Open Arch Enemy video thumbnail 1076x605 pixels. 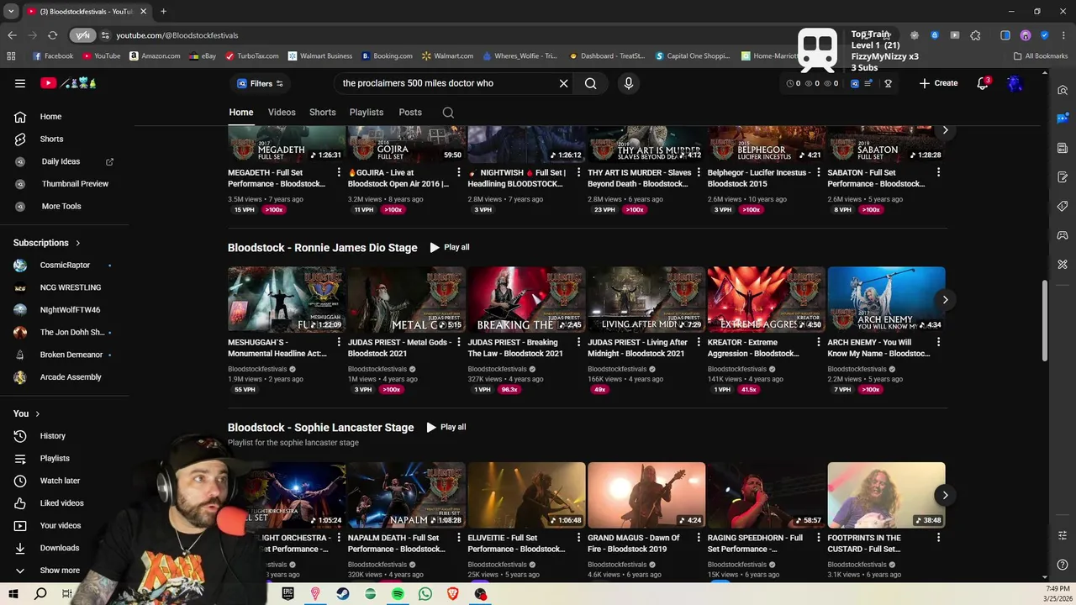tap(886, 299)
